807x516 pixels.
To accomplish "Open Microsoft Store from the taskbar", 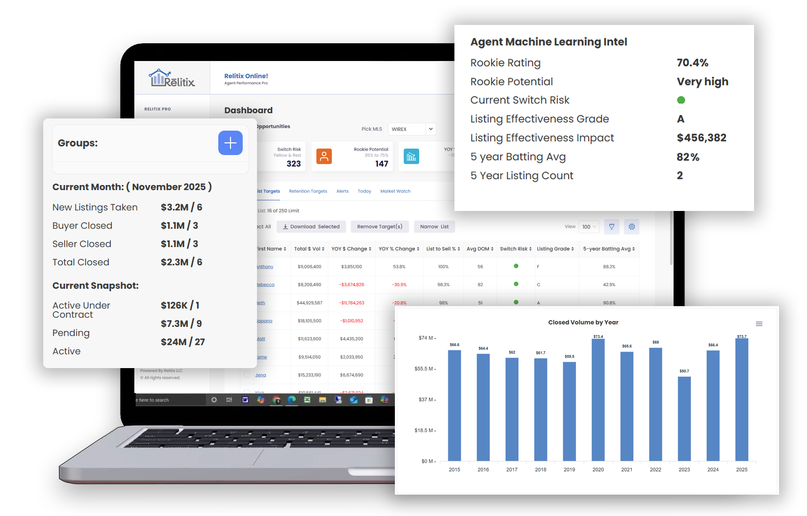I will [369, 400].
